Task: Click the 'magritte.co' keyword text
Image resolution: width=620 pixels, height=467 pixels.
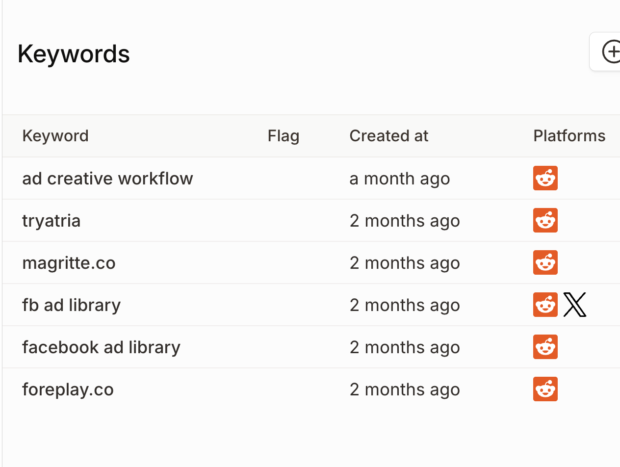Action: pos(69,262)
